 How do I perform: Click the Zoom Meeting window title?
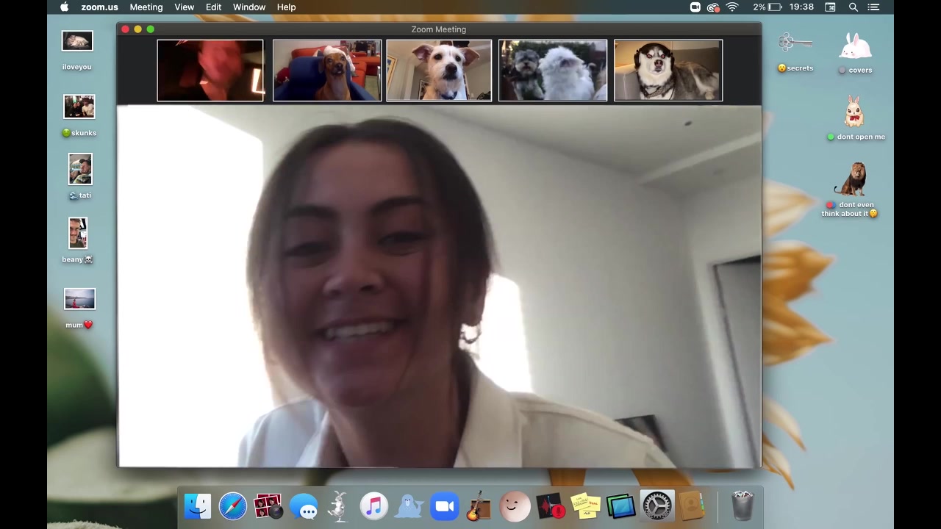point(439,29)
